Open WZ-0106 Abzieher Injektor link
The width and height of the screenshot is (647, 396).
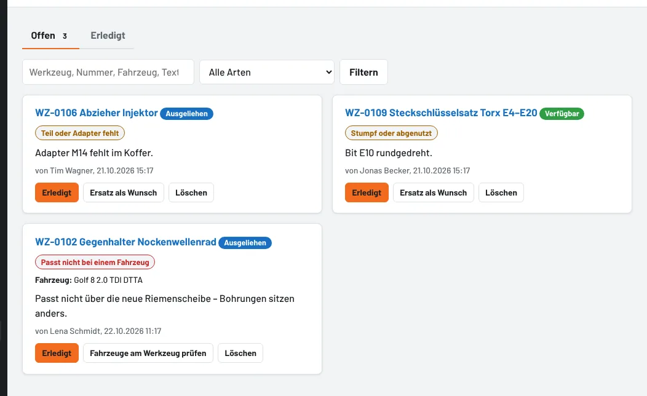tap(97, 113)
